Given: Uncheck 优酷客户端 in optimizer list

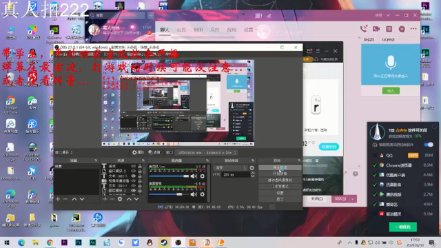Looking at the screenshot, I should tap(375, 175).
